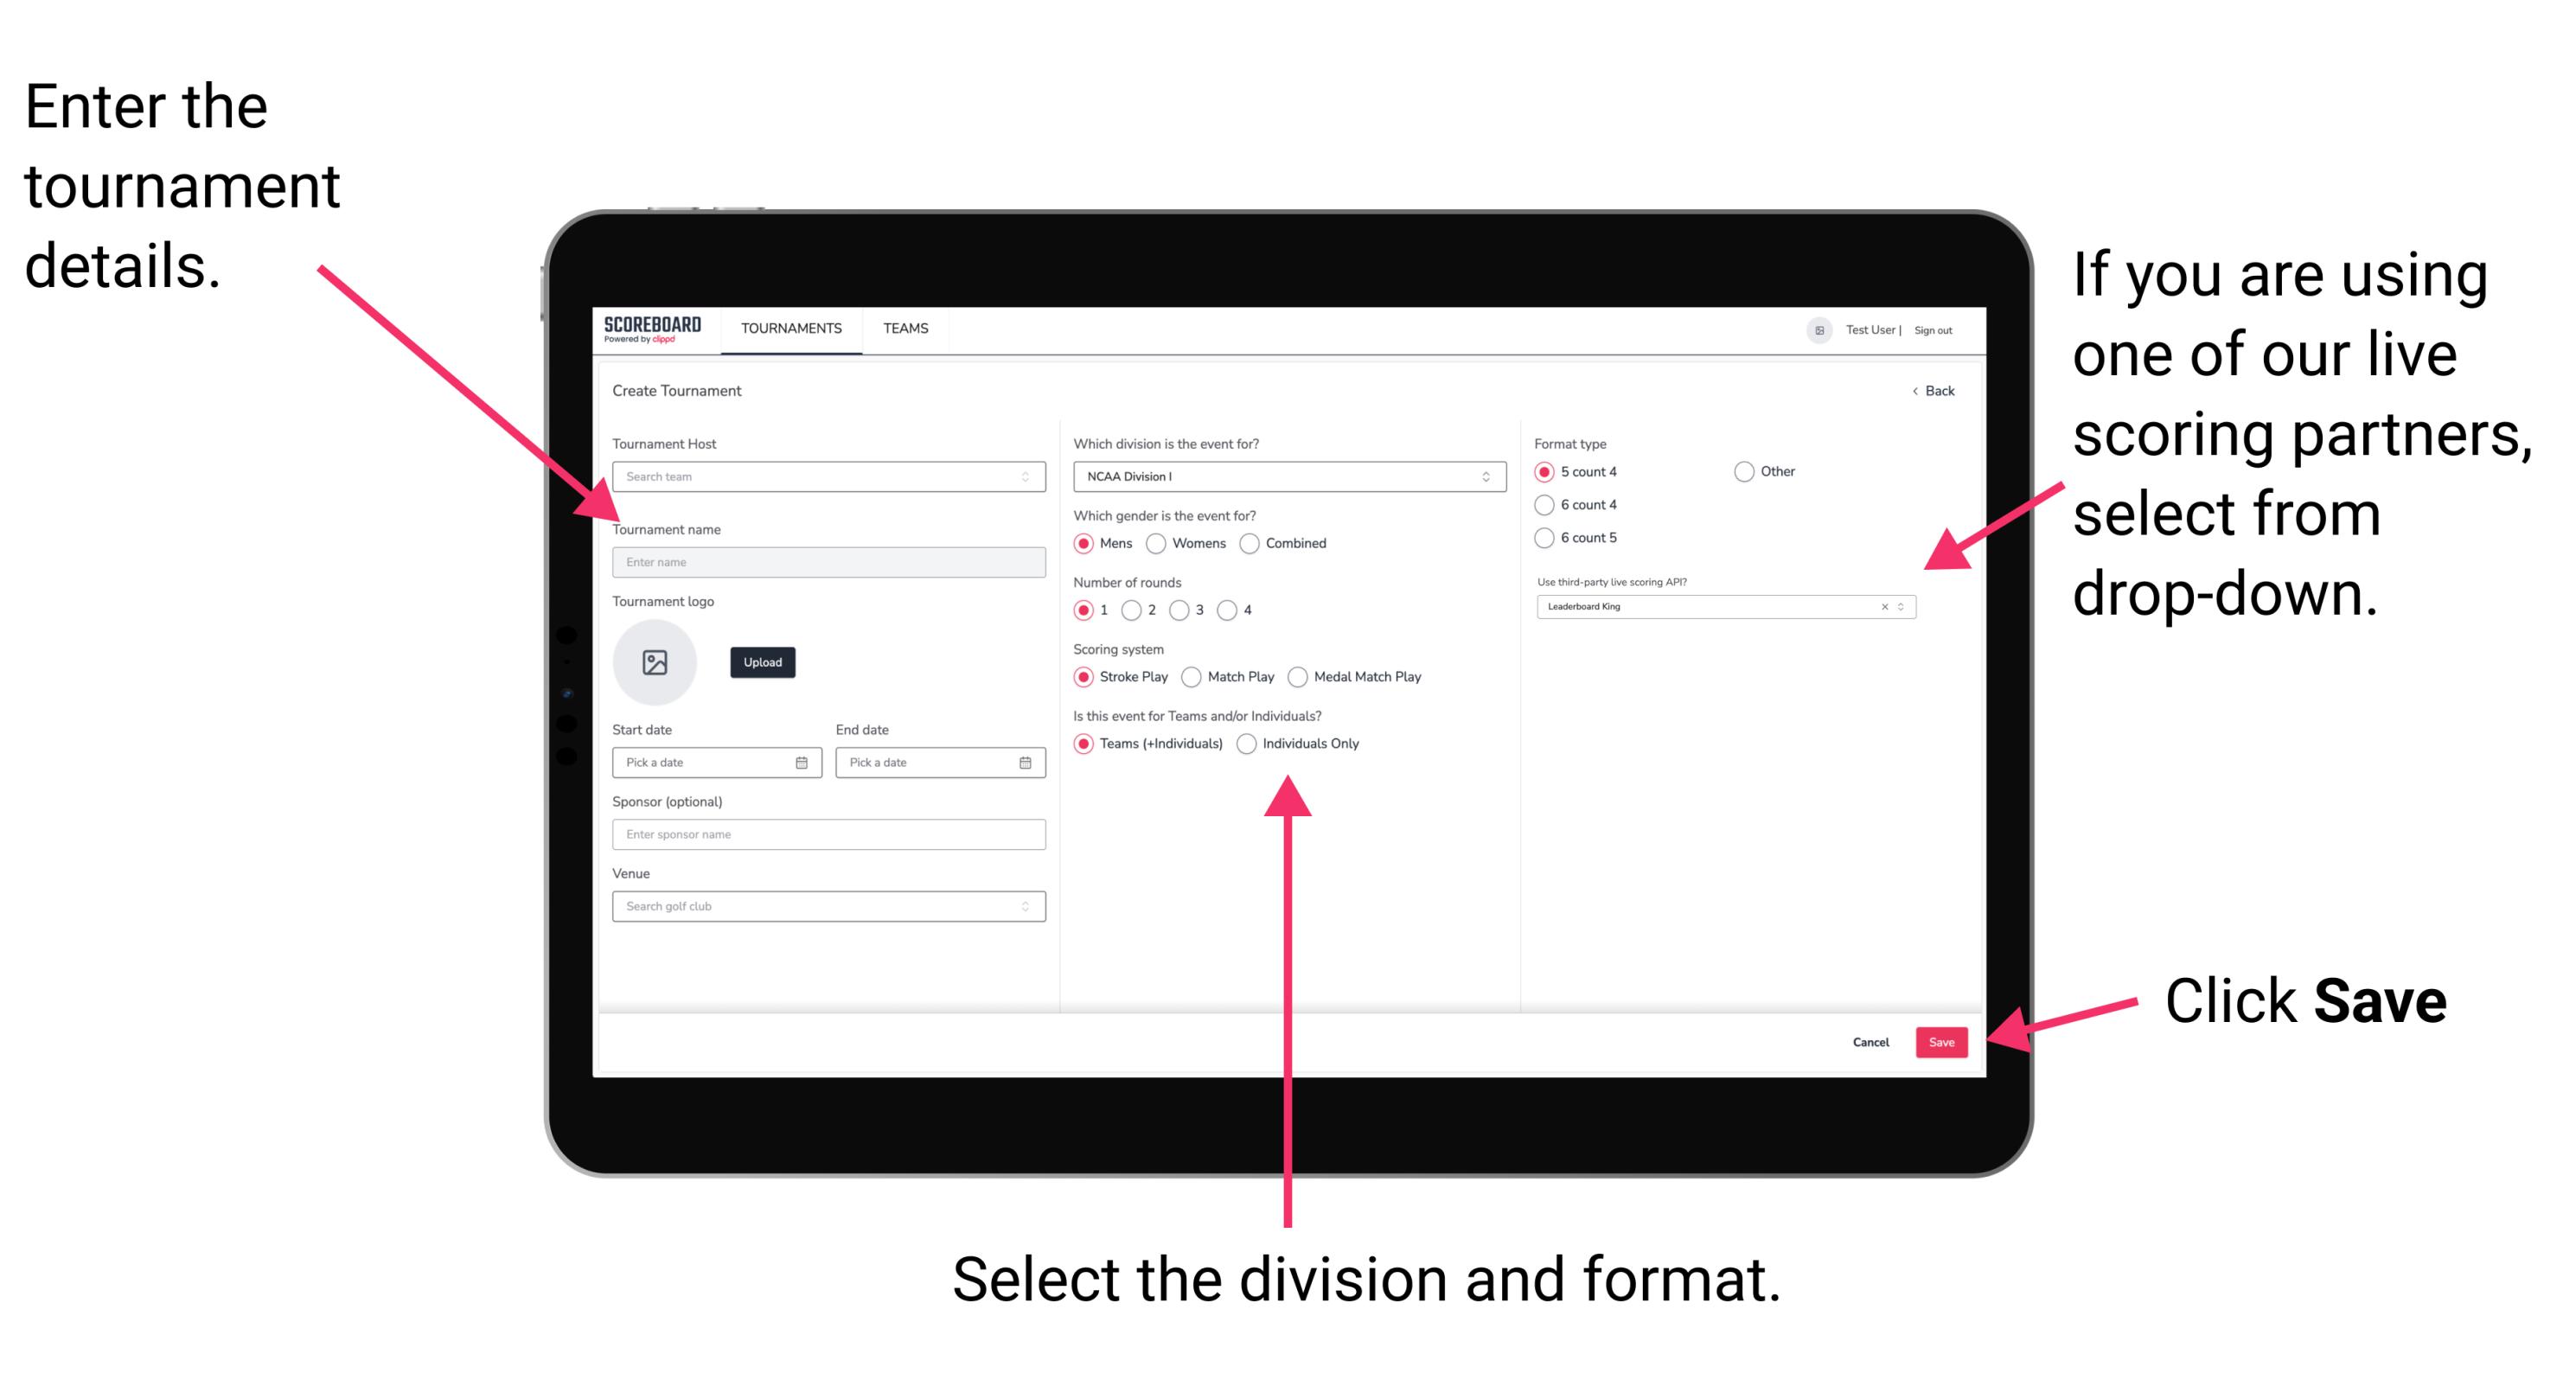The height and width of the screenshot is (1386, 2576).
Task: Click the image placeholder upload icon
Action: pyautogui.click(x=655, y=662)
